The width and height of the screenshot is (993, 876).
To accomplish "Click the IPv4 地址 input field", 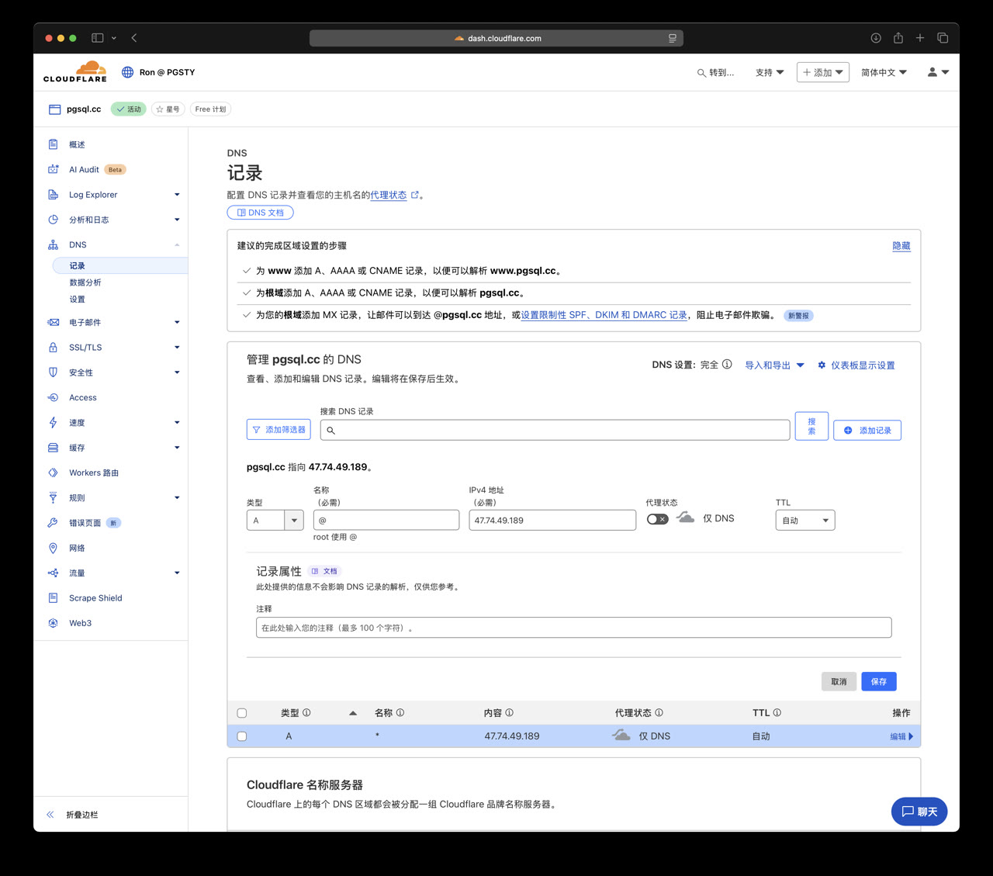I will pyautogui.click(x=552, y=520).
